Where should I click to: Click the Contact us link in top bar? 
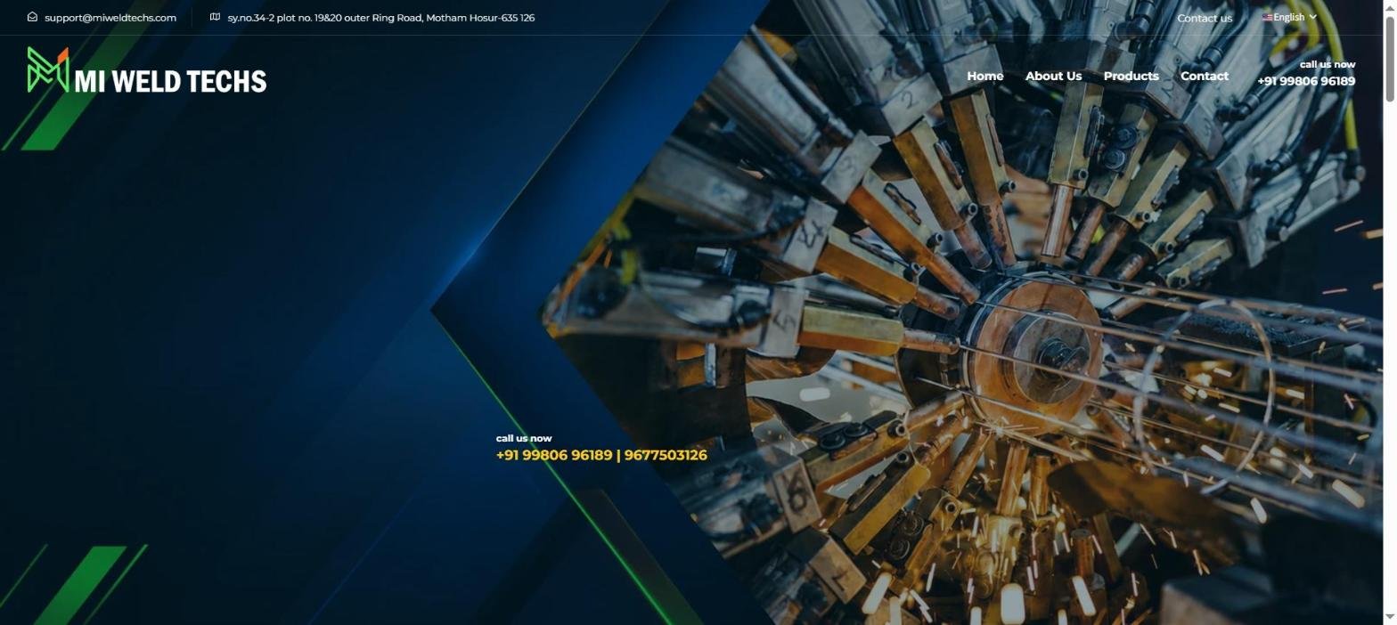click(1205, 18)
